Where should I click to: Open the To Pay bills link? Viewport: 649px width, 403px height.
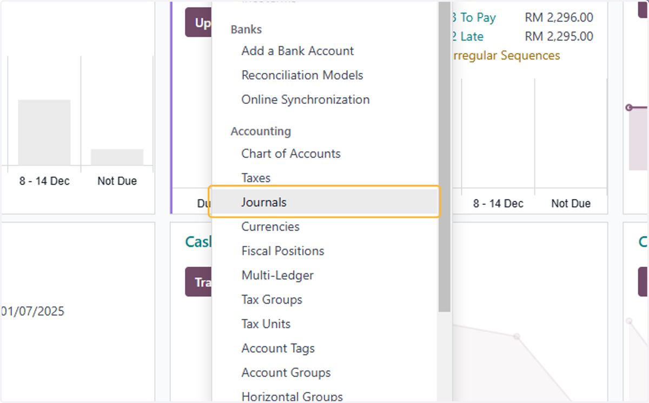click(473, 17)
